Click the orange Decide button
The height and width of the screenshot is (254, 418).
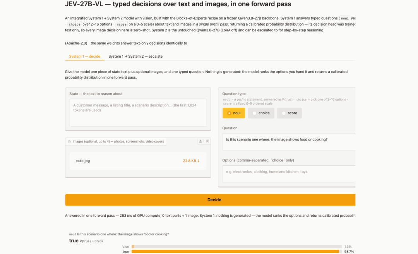pyautogui.click(x=210, y=200)
